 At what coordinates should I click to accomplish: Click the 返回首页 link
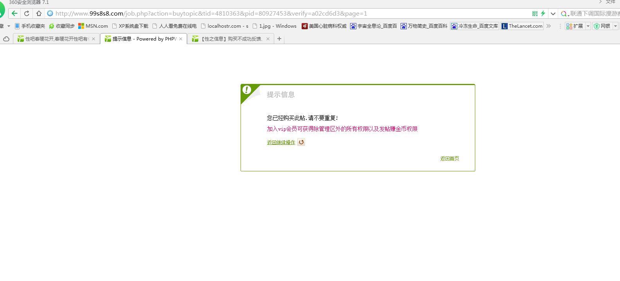pyautogui.click(x=450, y=158)
